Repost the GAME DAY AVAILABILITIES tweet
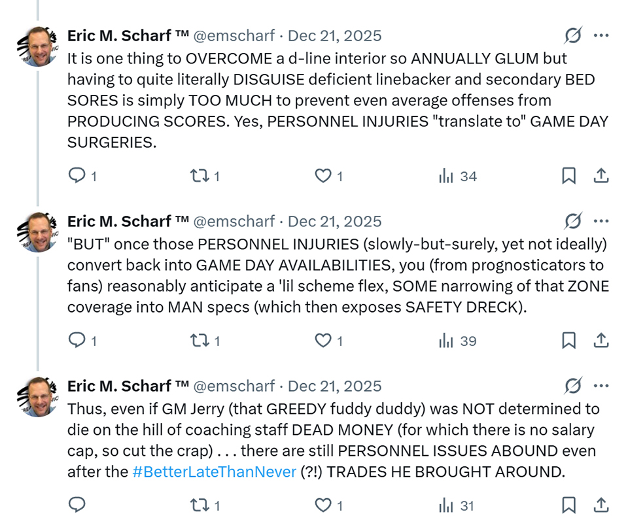 pos(198,340)
